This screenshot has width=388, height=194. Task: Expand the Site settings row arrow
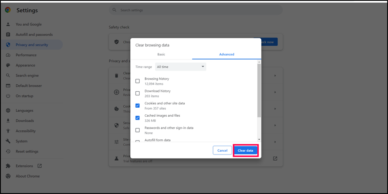pyautogui.click(x=275, y=141)
